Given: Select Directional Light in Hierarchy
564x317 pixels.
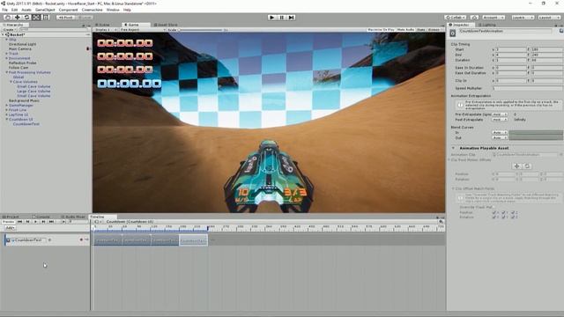Looking at the screenshot, I should [22, 44].
